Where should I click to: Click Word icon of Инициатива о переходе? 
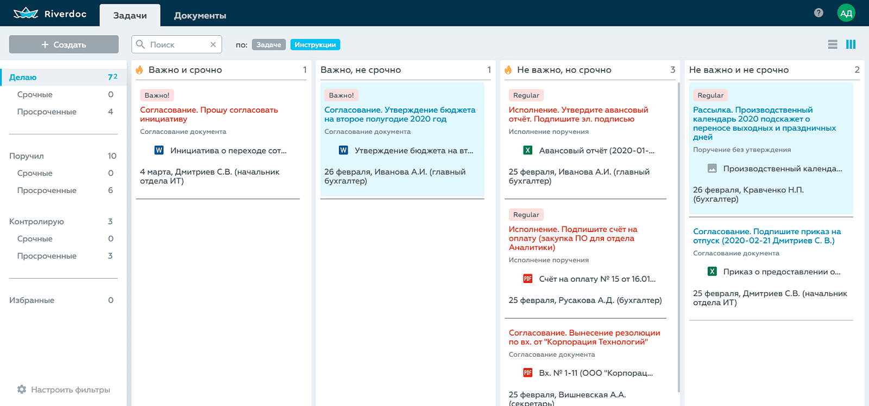tap(159, 150)
